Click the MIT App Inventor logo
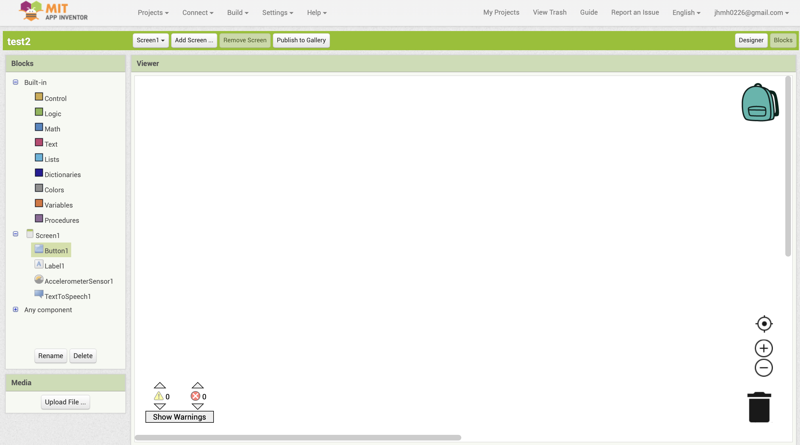Viewport: 800px width, 445px height. pos(53,11)
